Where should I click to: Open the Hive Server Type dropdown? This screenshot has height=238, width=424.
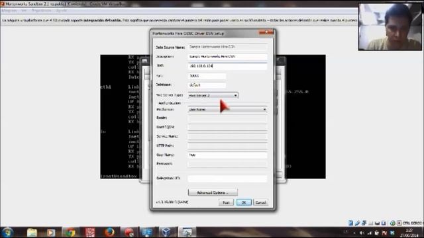(x=213, y=95)
